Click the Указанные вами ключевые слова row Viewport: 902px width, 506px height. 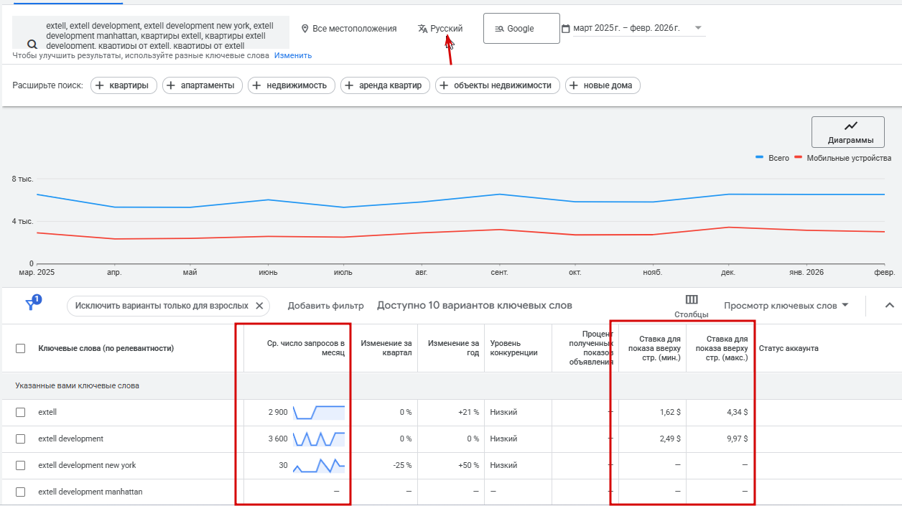coord(451,385)
